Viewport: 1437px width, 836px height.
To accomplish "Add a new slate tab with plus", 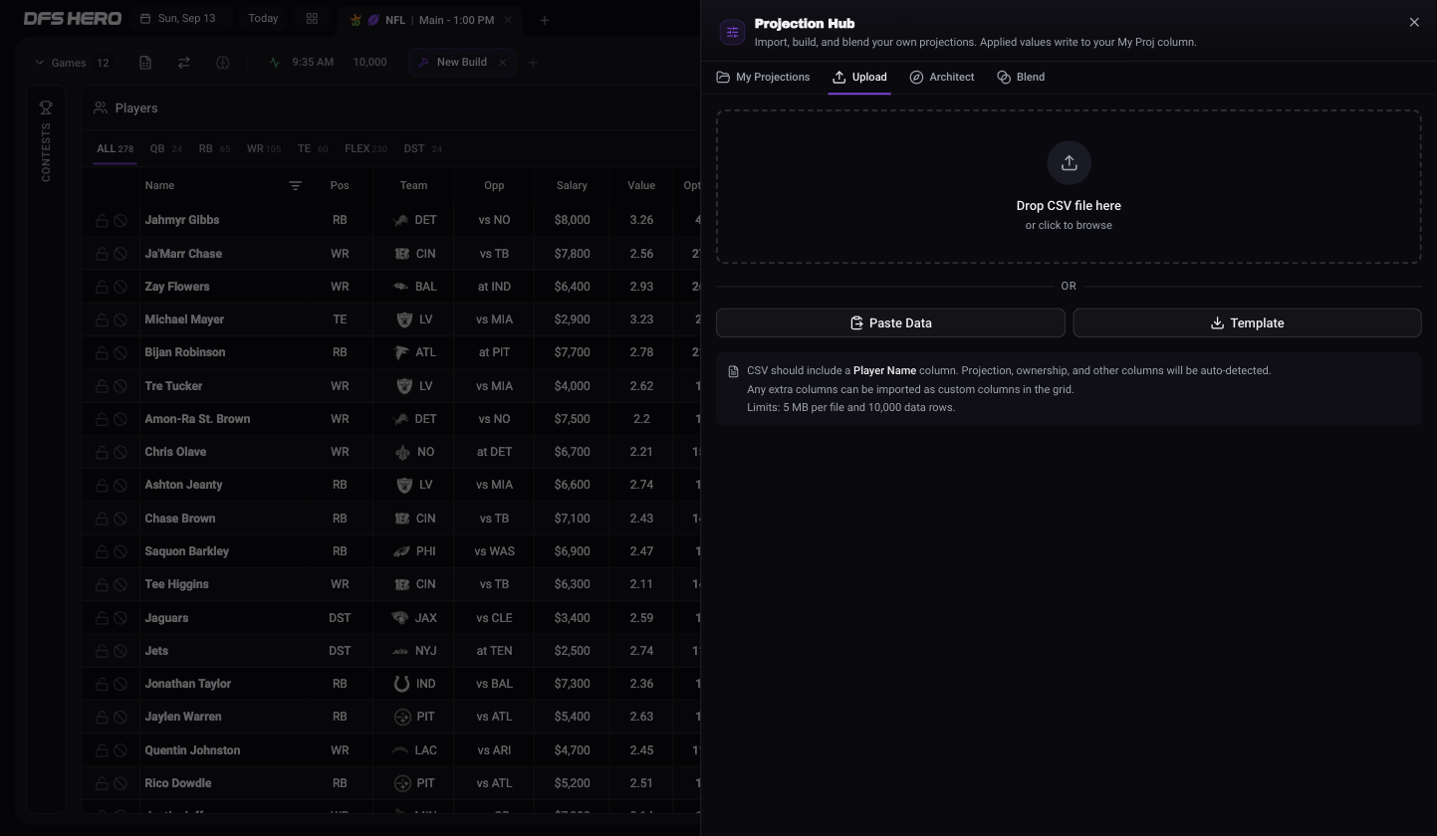I will coord(544,20).
